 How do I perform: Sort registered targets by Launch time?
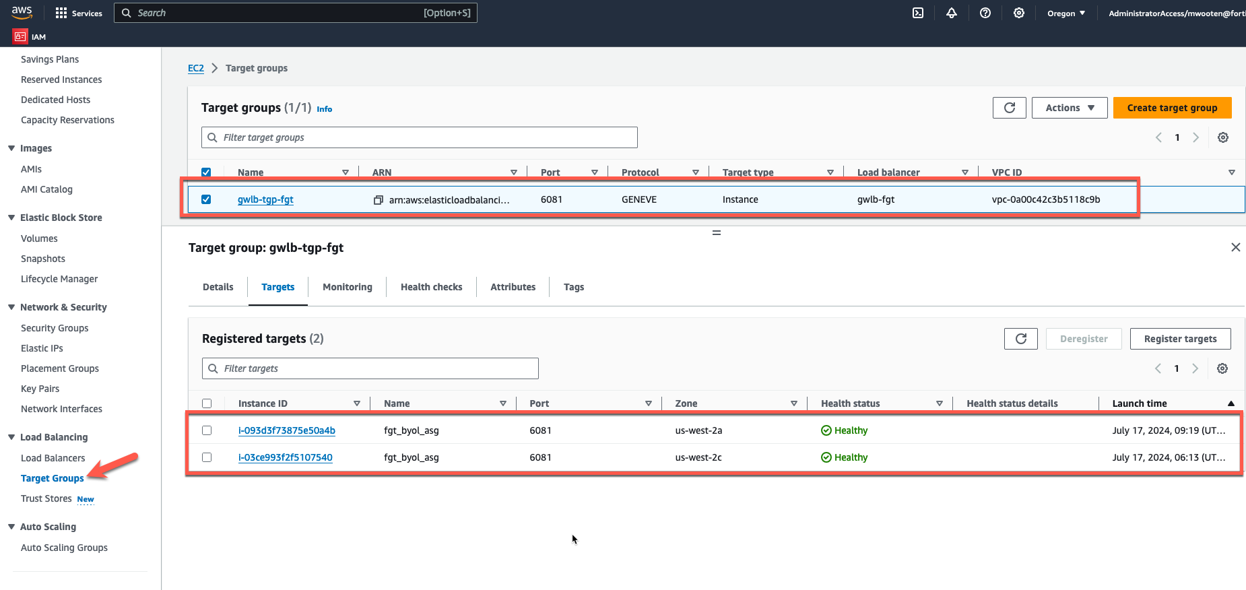click(1231, 403)
